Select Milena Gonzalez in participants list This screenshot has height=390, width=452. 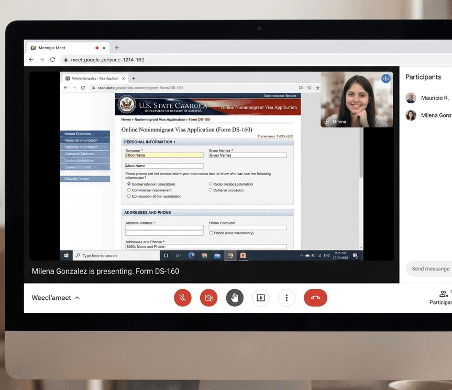click(428, 115)
